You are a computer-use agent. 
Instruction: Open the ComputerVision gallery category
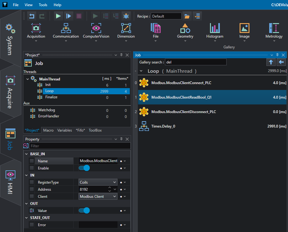(x=96, y=31)
